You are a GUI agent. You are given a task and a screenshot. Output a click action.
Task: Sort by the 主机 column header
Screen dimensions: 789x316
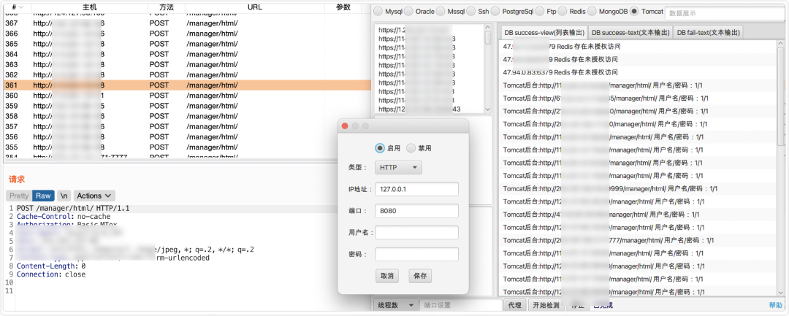click(x=90, y=7)
